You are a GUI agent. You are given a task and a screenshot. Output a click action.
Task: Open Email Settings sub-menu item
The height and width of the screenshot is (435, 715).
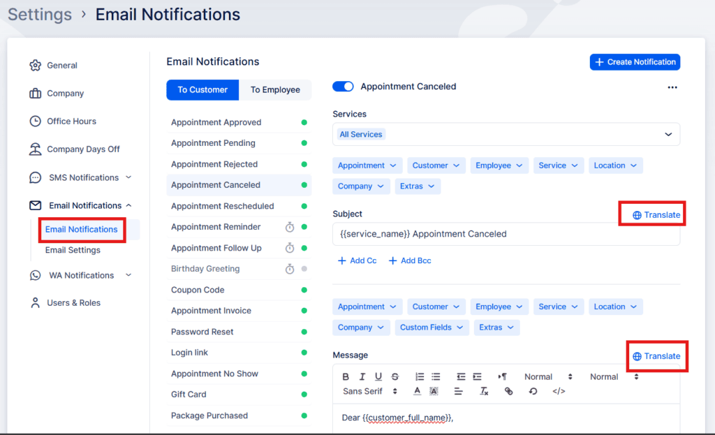(x=73, y=250)
